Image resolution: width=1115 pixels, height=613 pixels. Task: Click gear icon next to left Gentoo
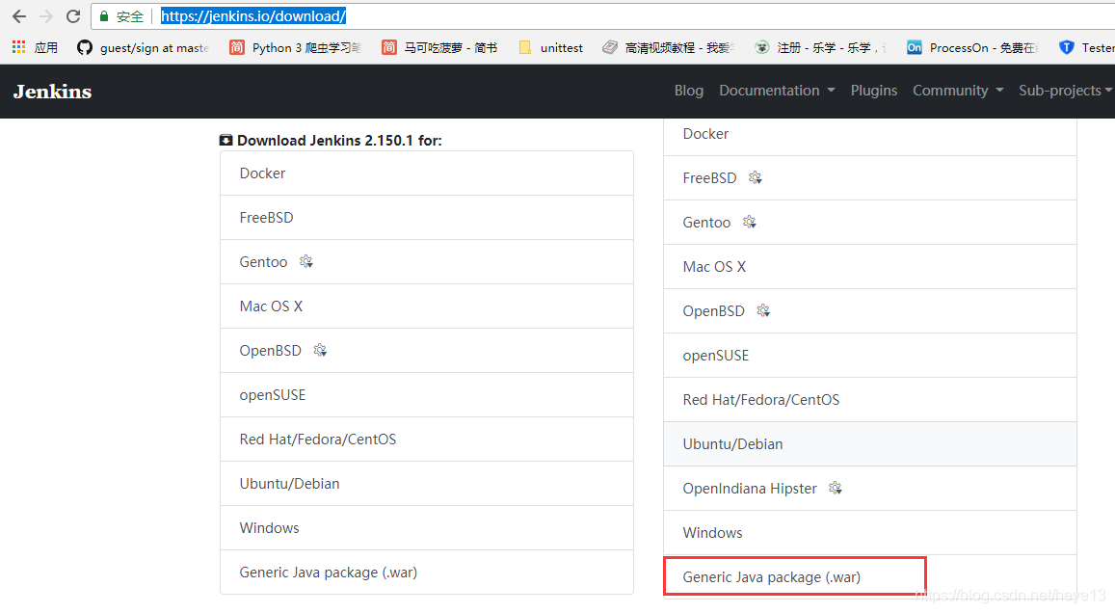[305, 262]
